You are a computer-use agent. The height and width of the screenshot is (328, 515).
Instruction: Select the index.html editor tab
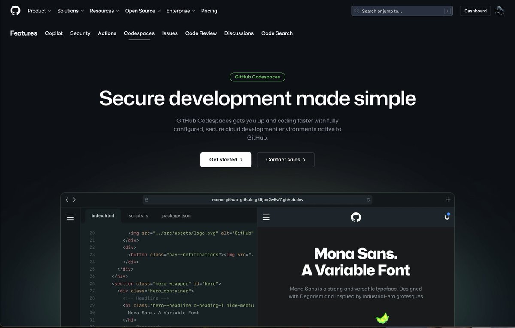coord(103,216)
